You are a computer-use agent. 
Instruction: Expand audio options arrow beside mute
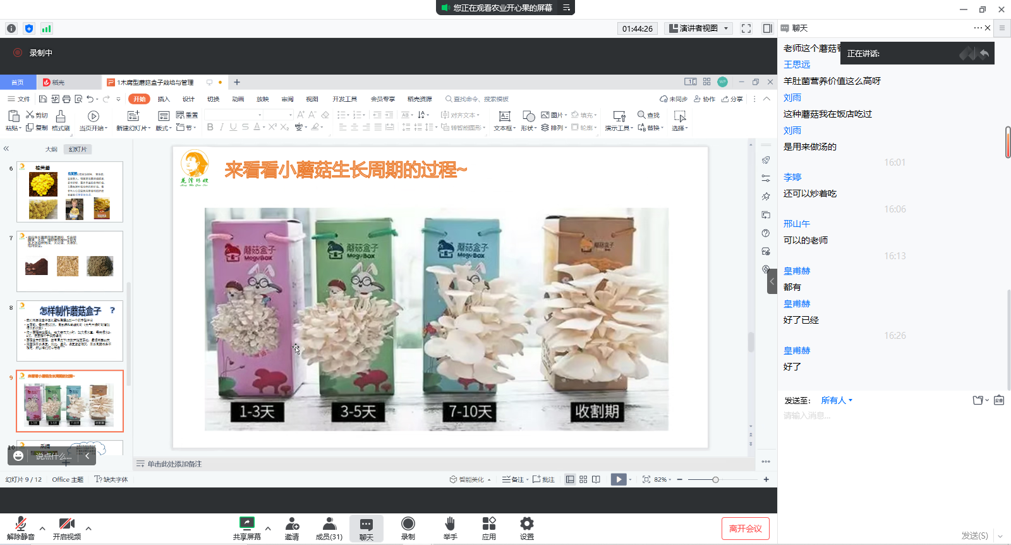point(42,529)
